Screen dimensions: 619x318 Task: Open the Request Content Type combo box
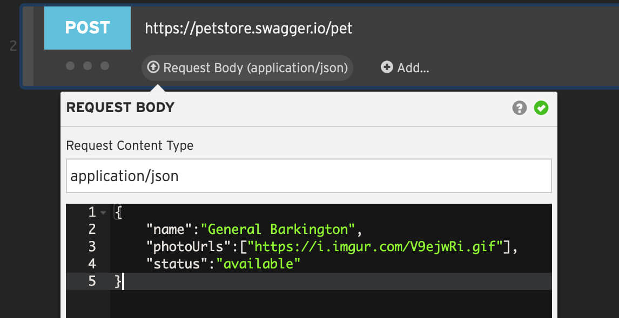click(308, 176)
